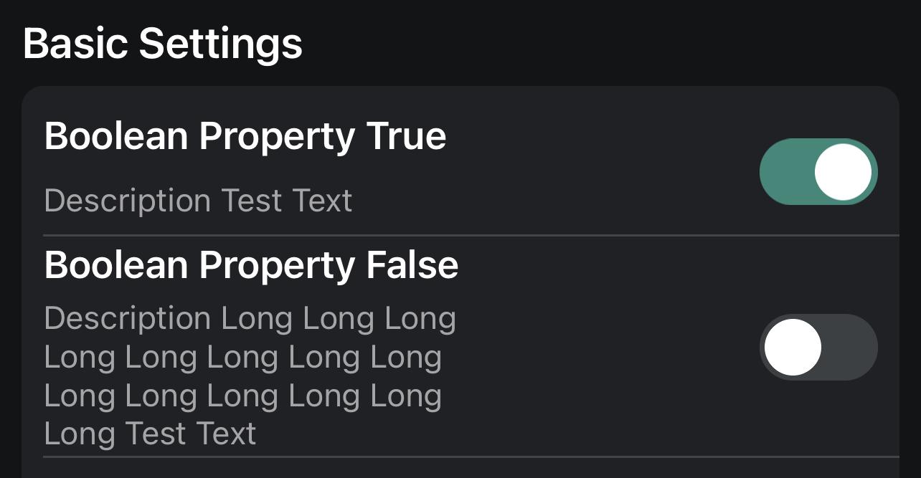The height and width of the screenshot is (478, 921).
Task: Click the word 'Basic' in the heading
Action: coord(76,44)
